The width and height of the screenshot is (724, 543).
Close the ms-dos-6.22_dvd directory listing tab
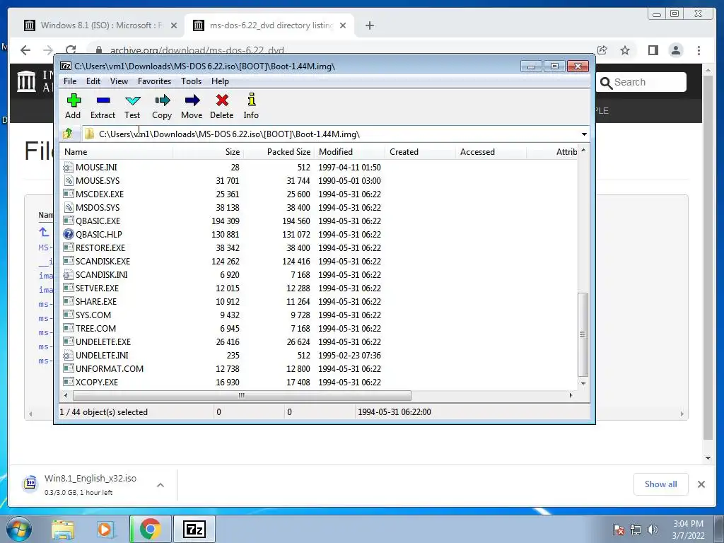(x=343, y=25)
